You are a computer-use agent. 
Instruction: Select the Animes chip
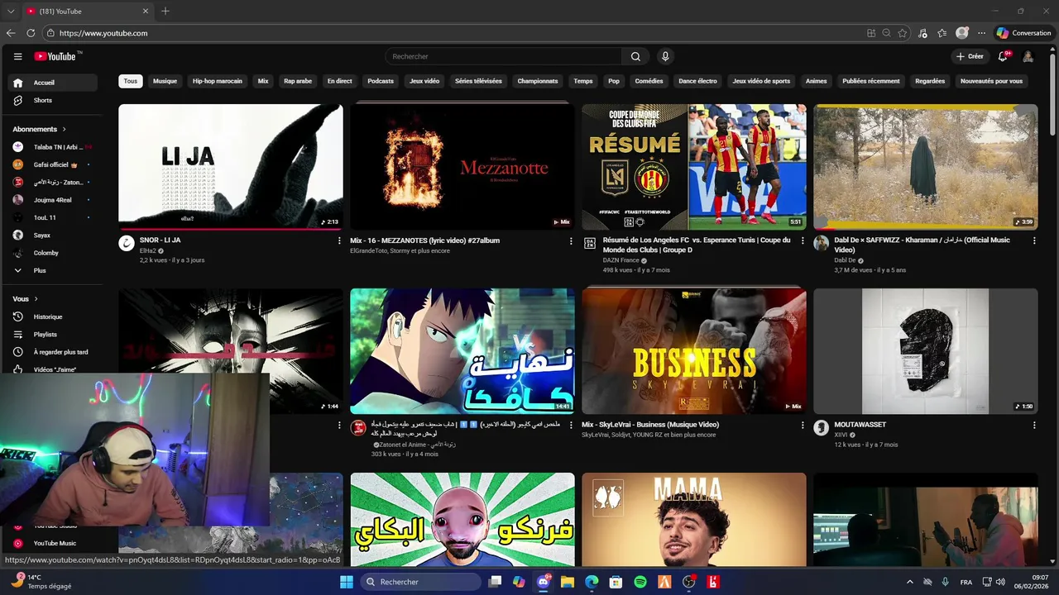817,81
